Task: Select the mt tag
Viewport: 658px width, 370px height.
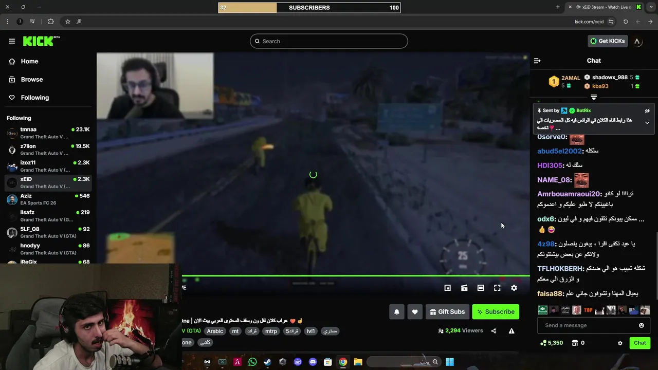Action: pyautogui.click(x=235, y=331)
